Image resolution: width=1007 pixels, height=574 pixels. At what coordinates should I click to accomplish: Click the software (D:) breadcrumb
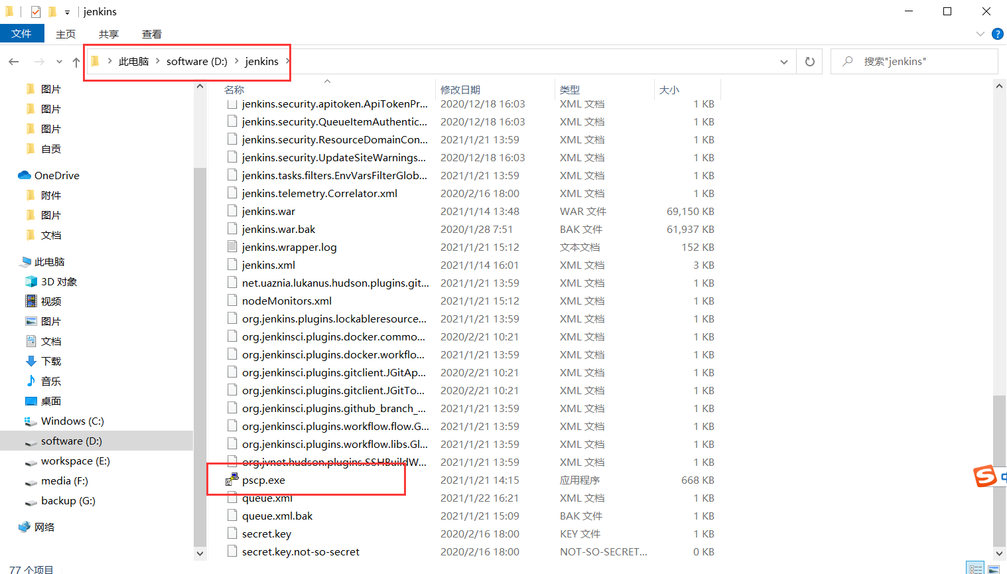point(197,61)
